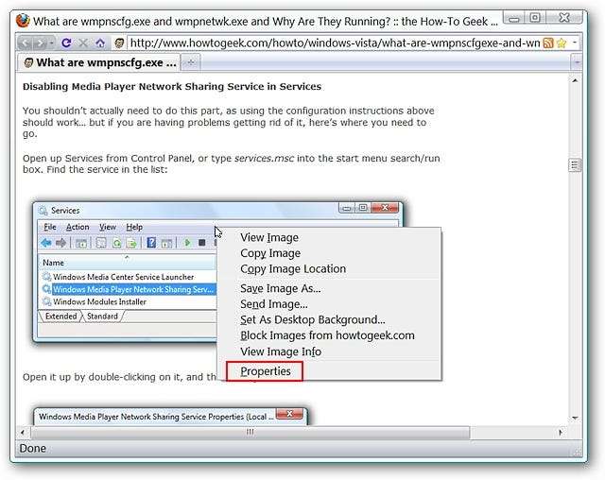This screenshot has height=480, width=605.
Task: Select Windows Media Player Network Sharing row
Action: 129,289
